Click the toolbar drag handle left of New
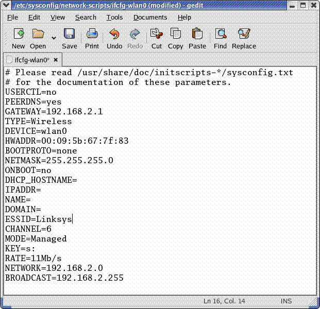Viewport: 320px width, 309px height. pos(6,39)
